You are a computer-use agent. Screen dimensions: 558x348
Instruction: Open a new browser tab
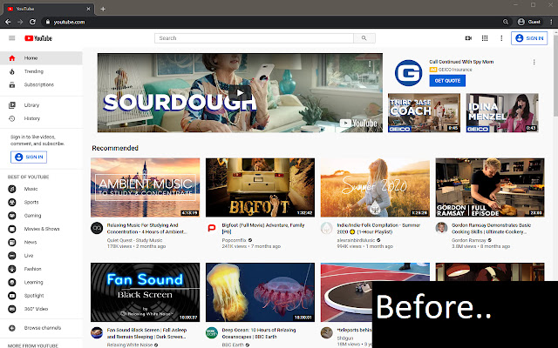click(x=103, y=9)
